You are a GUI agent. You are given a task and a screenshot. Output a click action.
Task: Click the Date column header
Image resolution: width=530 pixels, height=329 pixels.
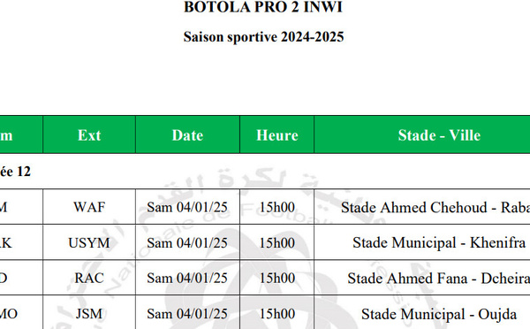click(x=187, y=134)
